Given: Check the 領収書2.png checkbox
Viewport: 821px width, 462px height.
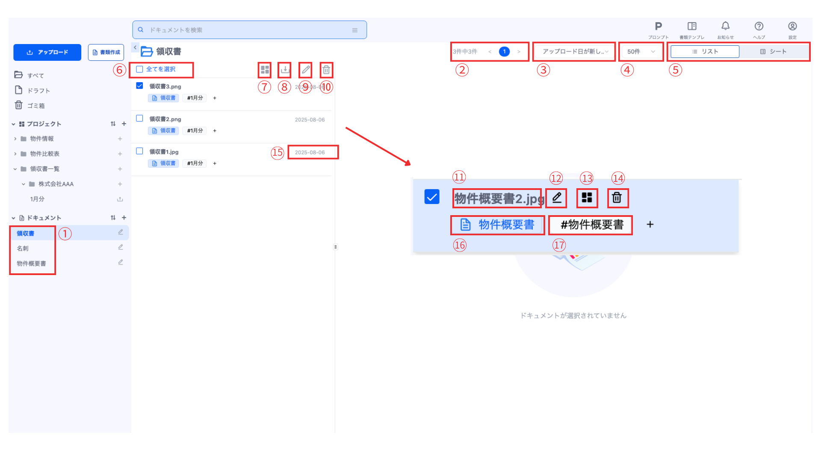Looking at the screenshot, I should 139,118.
